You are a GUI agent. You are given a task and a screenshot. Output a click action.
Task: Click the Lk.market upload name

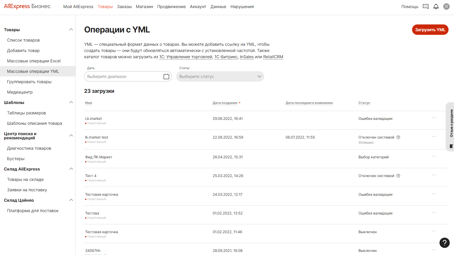click(x=93, y=119)
